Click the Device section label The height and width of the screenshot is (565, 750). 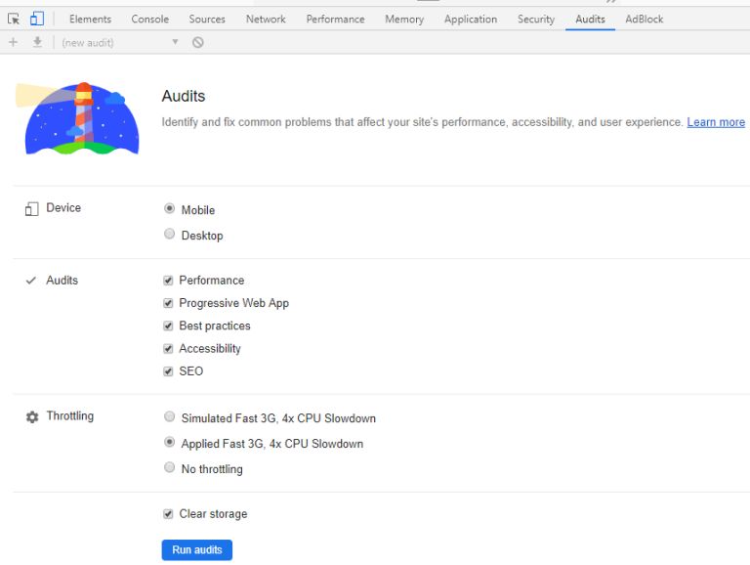click(x=63, y=208)
